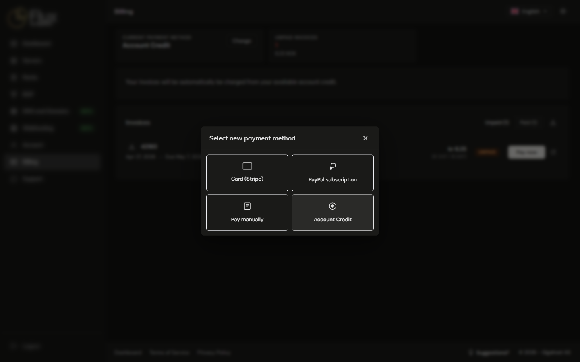Choose the Card (Stripe) credit card icon
The width and height of the screenshot is (580, 362).
pos(247,166)
